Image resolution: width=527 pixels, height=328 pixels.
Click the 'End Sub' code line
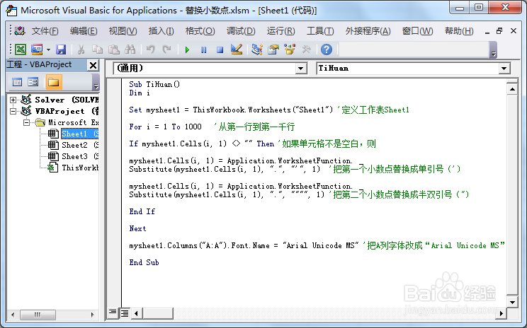click(x=144, y=262)
